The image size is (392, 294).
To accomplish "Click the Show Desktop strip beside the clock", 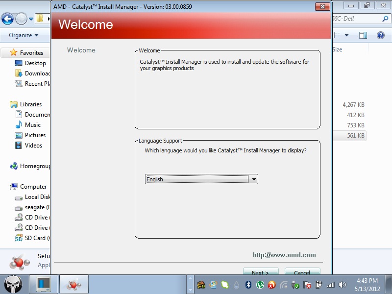I will click(388, 285).
